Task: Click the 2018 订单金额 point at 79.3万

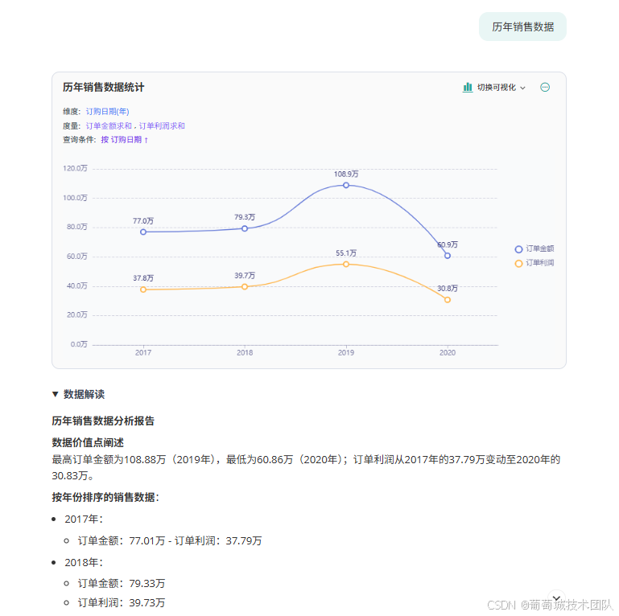Action: (245, 228)
